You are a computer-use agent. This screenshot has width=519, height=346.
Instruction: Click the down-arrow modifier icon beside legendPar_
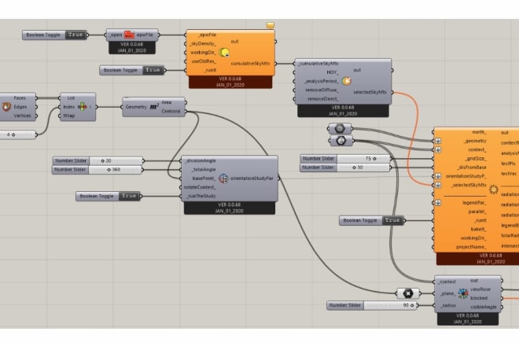438,203
